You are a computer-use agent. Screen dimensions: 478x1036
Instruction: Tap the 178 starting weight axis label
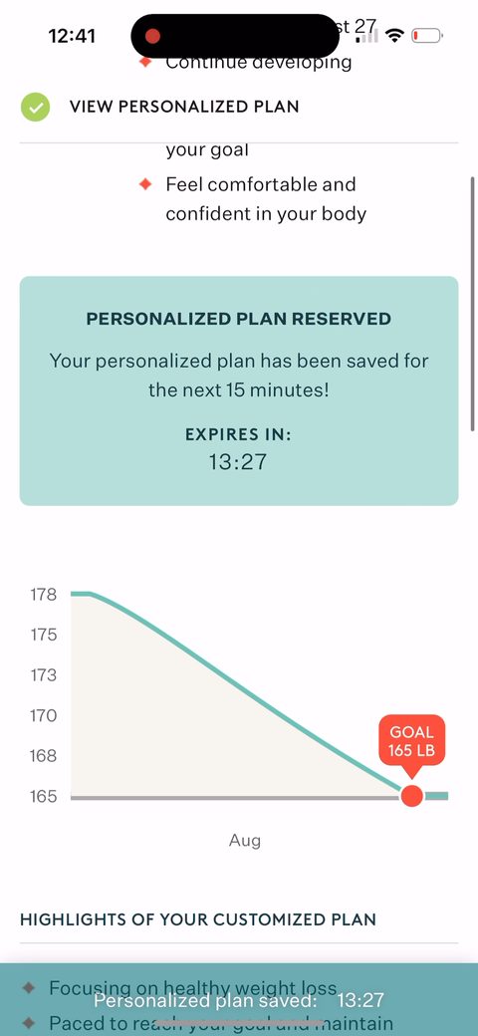(x=44, y=595)
